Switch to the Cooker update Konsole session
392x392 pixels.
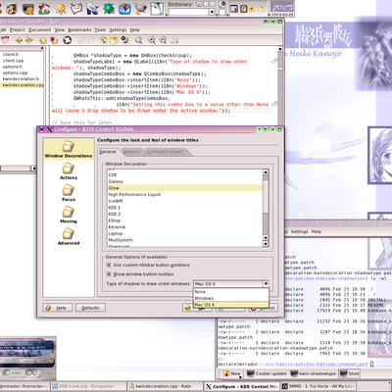pyautogui.click(x=267, y=373)
